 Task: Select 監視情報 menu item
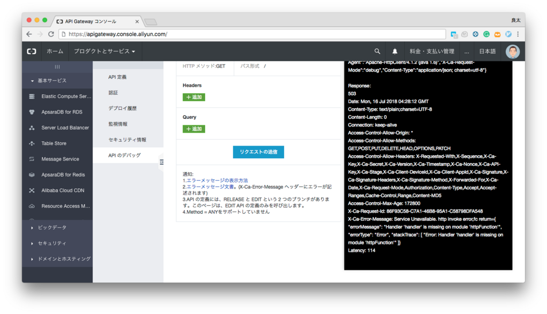(x=118, y=124)
